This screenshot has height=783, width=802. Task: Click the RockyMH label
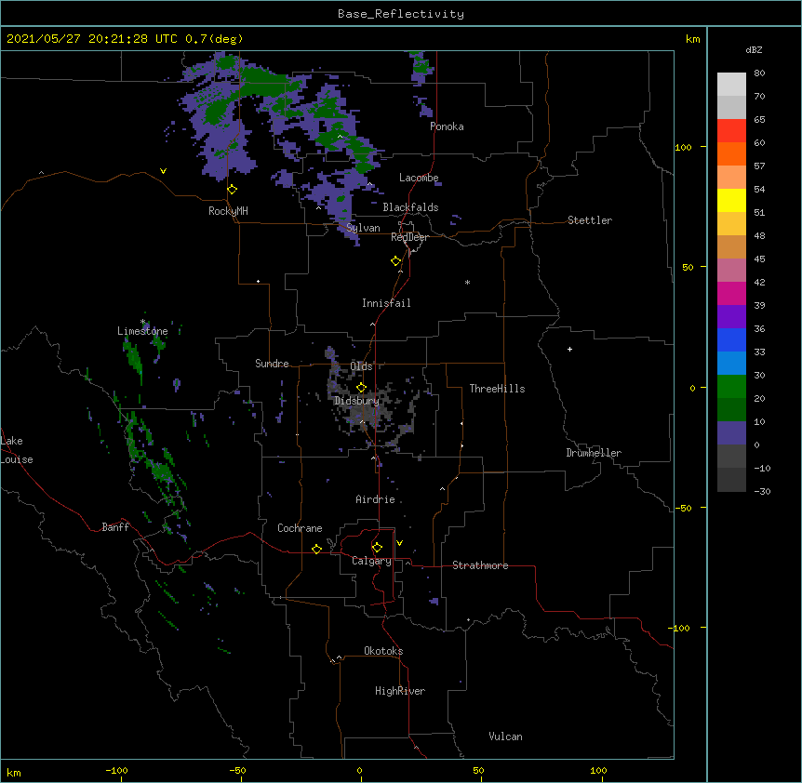pyautogui.click(x=228, y=211)
